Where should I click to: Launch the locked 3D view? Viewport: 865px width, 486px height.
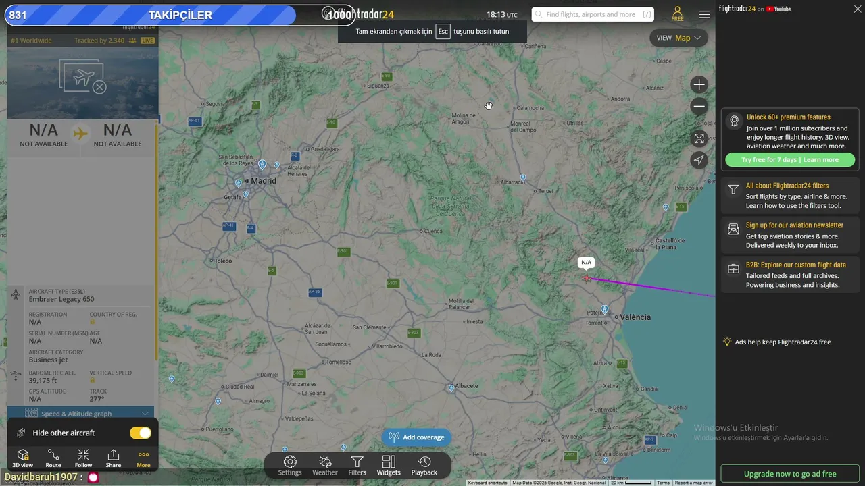22,458
